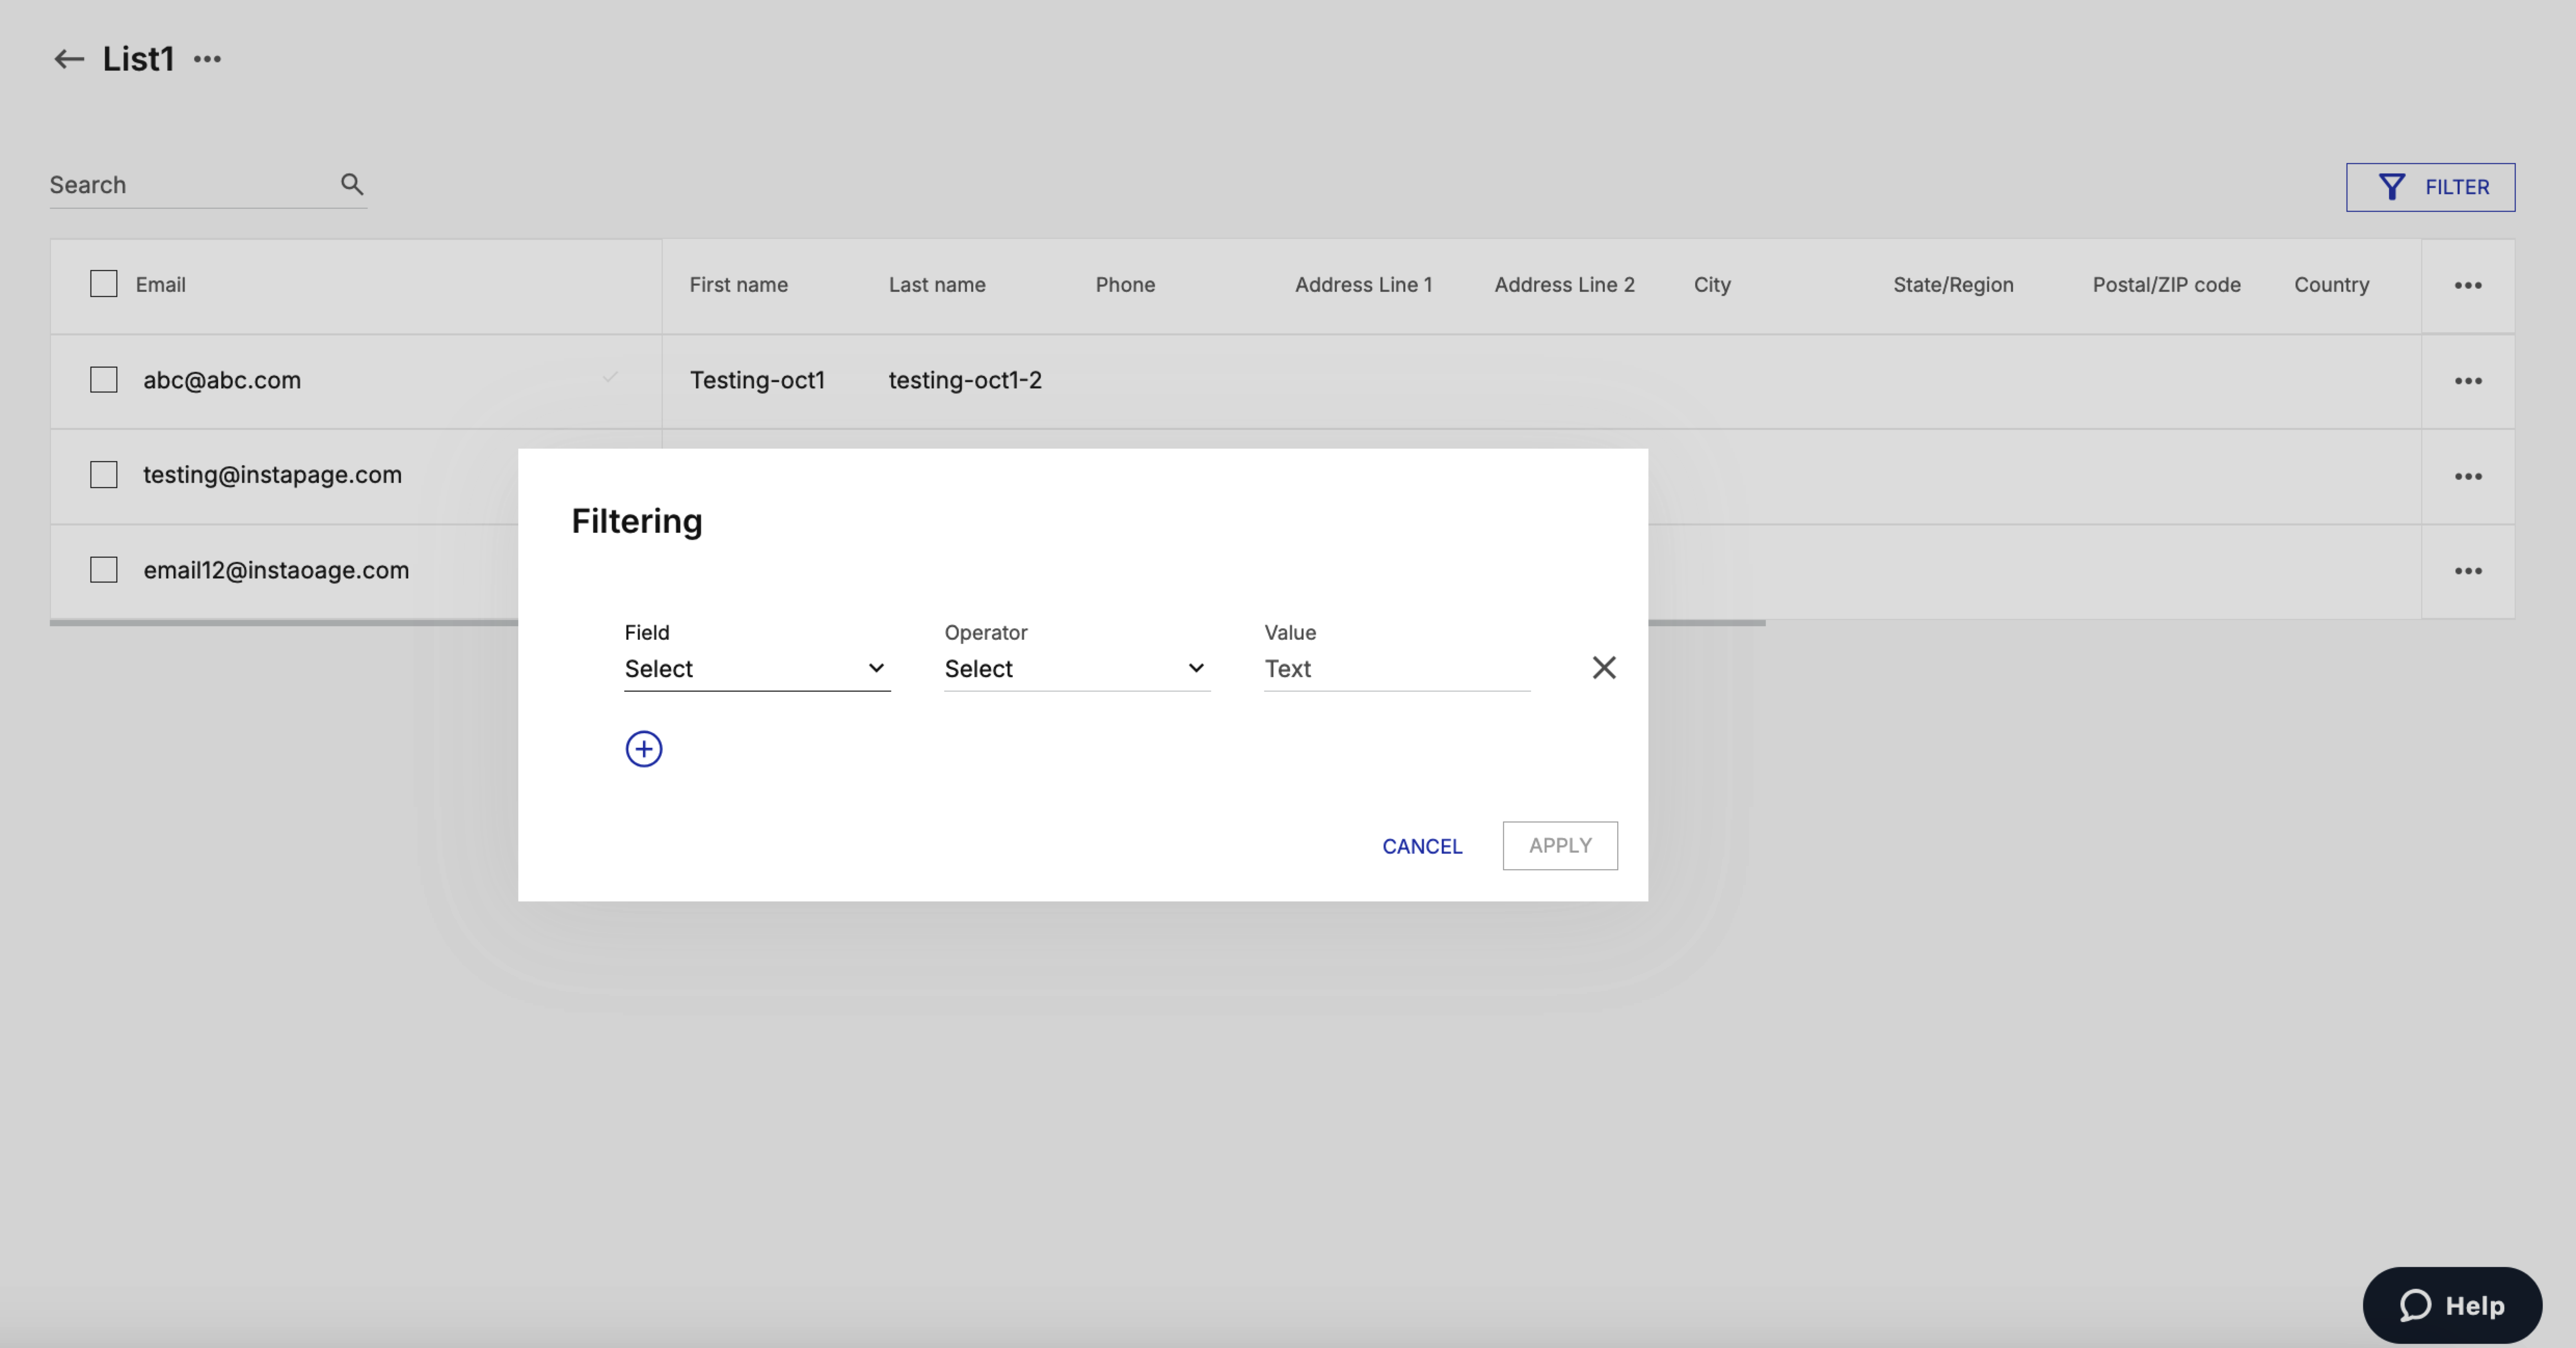Select the abc@abc.com email cell
This screenshot has width=2576, height=1348.
pos(221,380)
